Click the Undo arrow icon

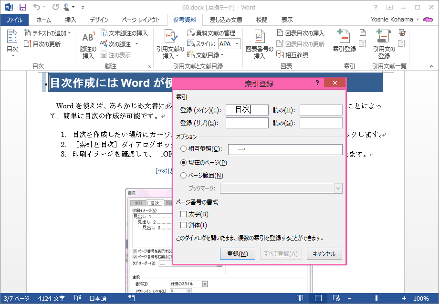37,7
